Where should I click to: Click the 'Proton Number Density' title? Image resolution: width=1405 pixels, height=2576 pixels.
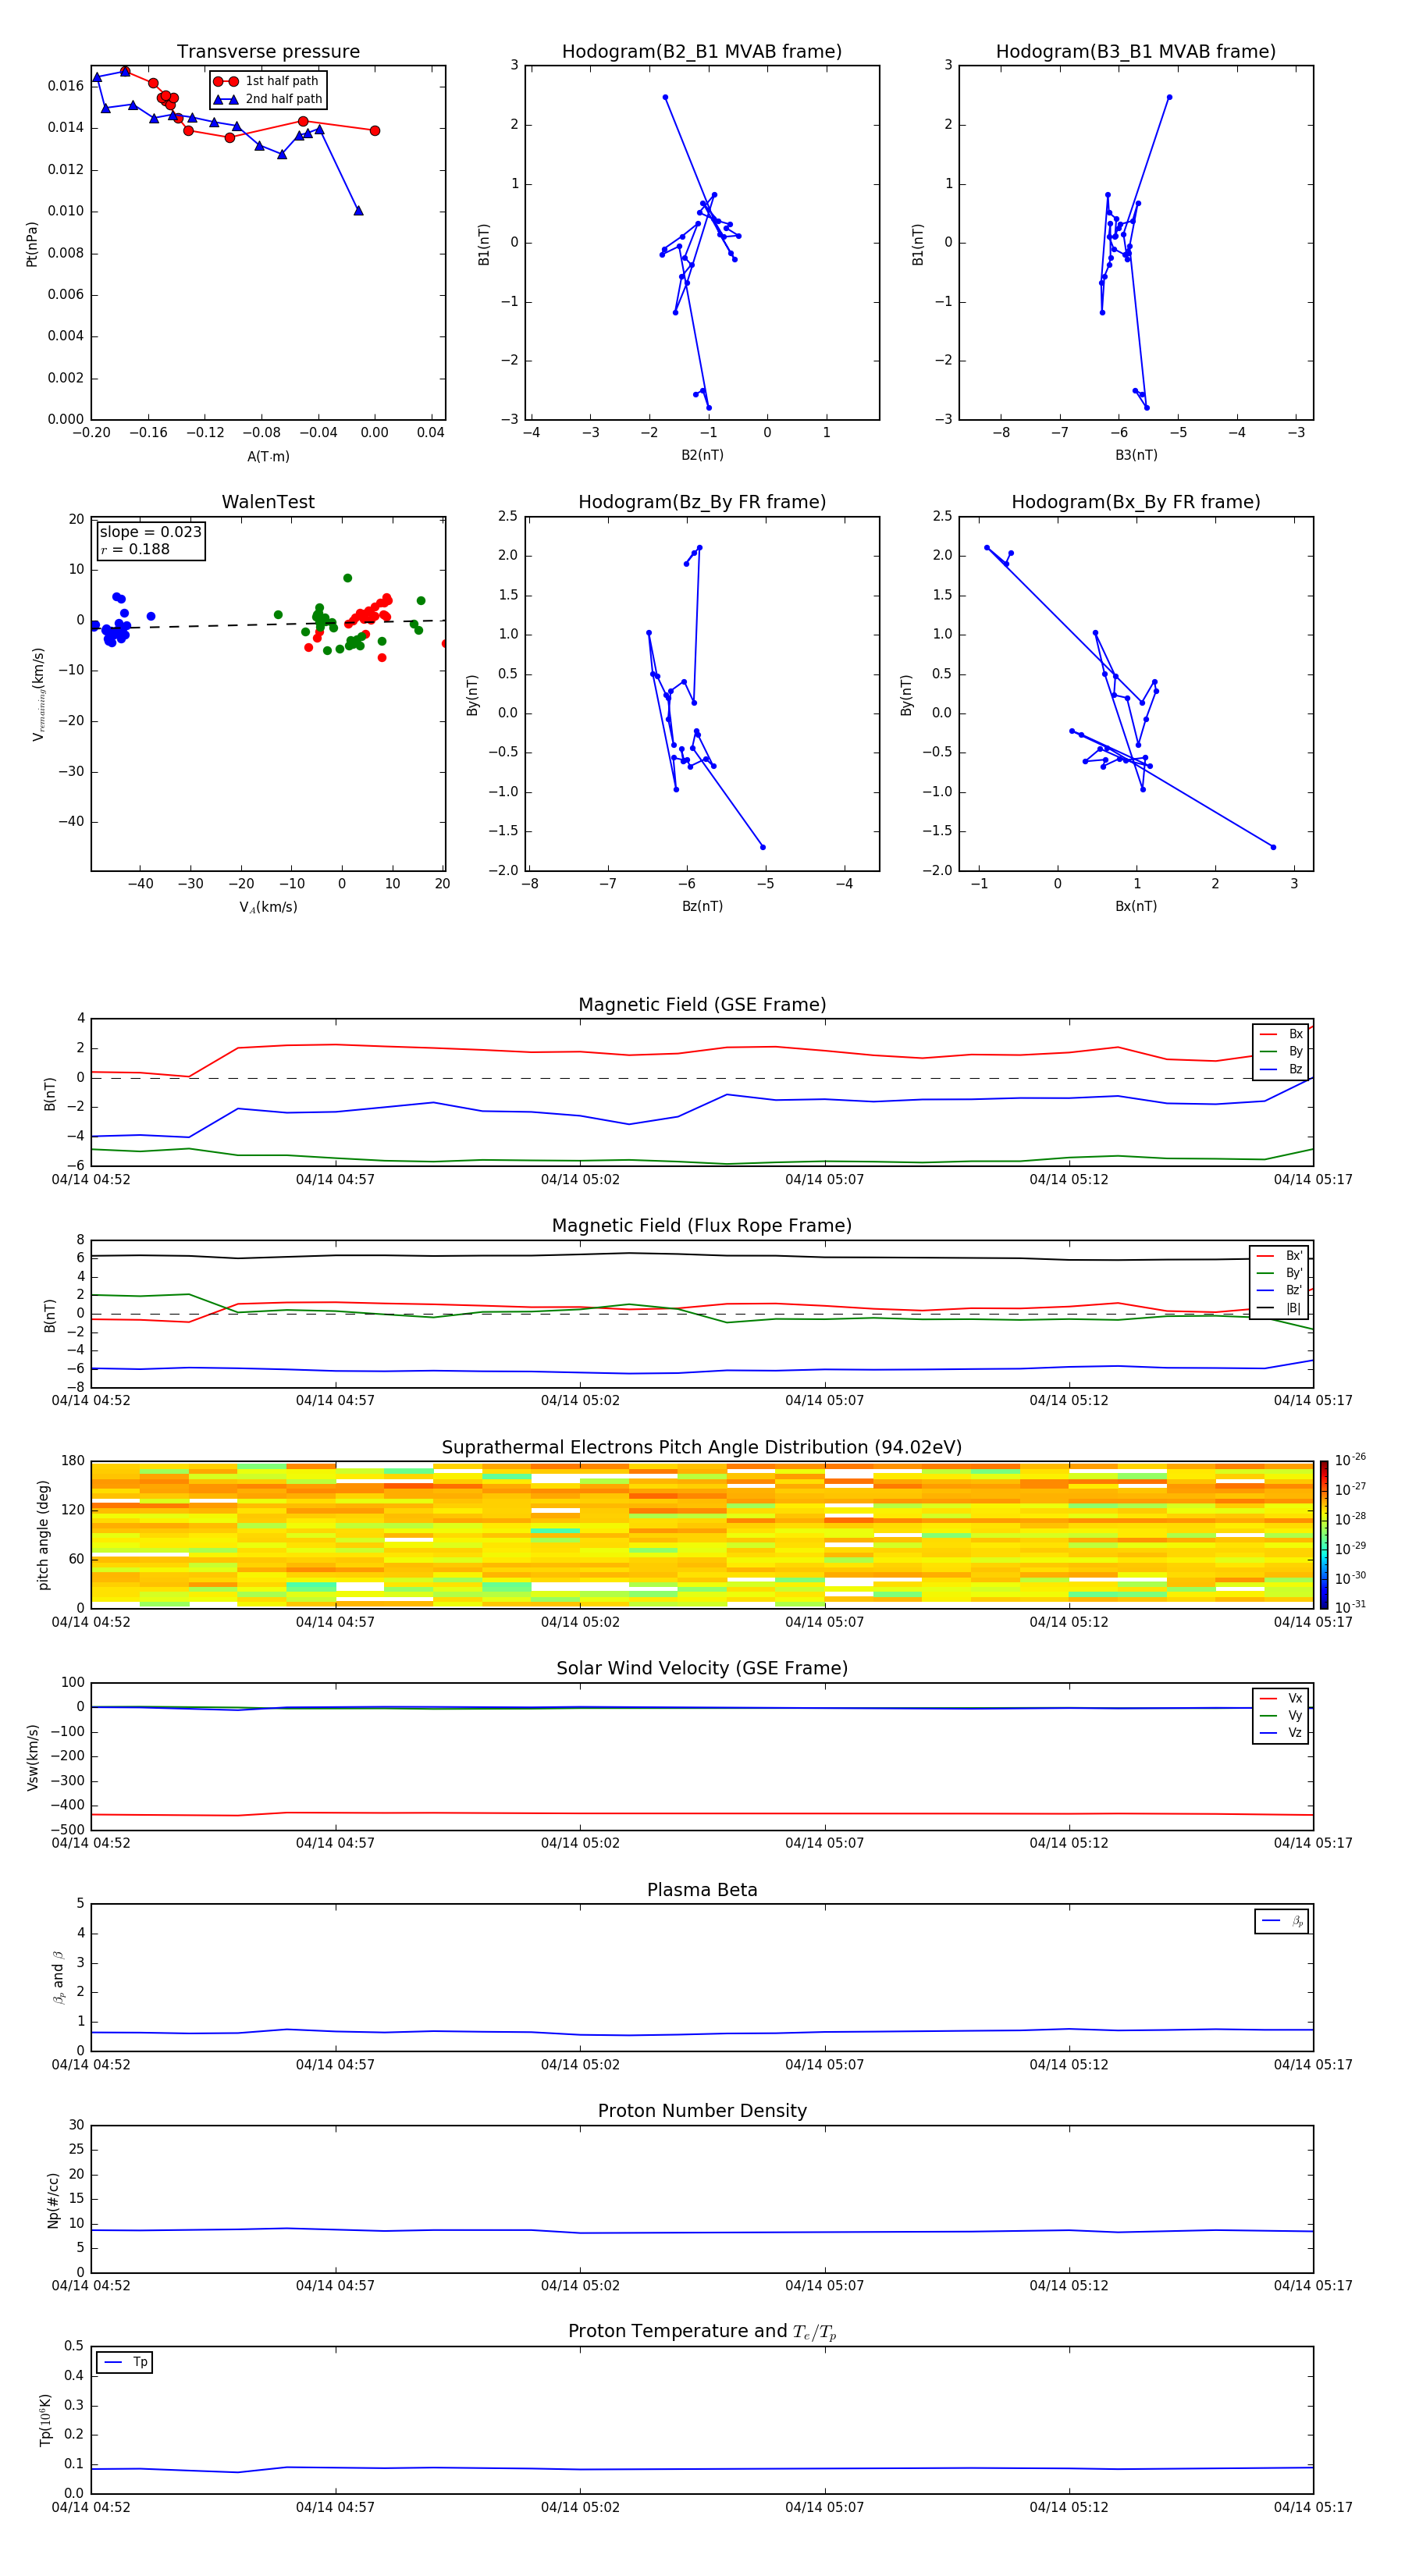(702, 2111)
